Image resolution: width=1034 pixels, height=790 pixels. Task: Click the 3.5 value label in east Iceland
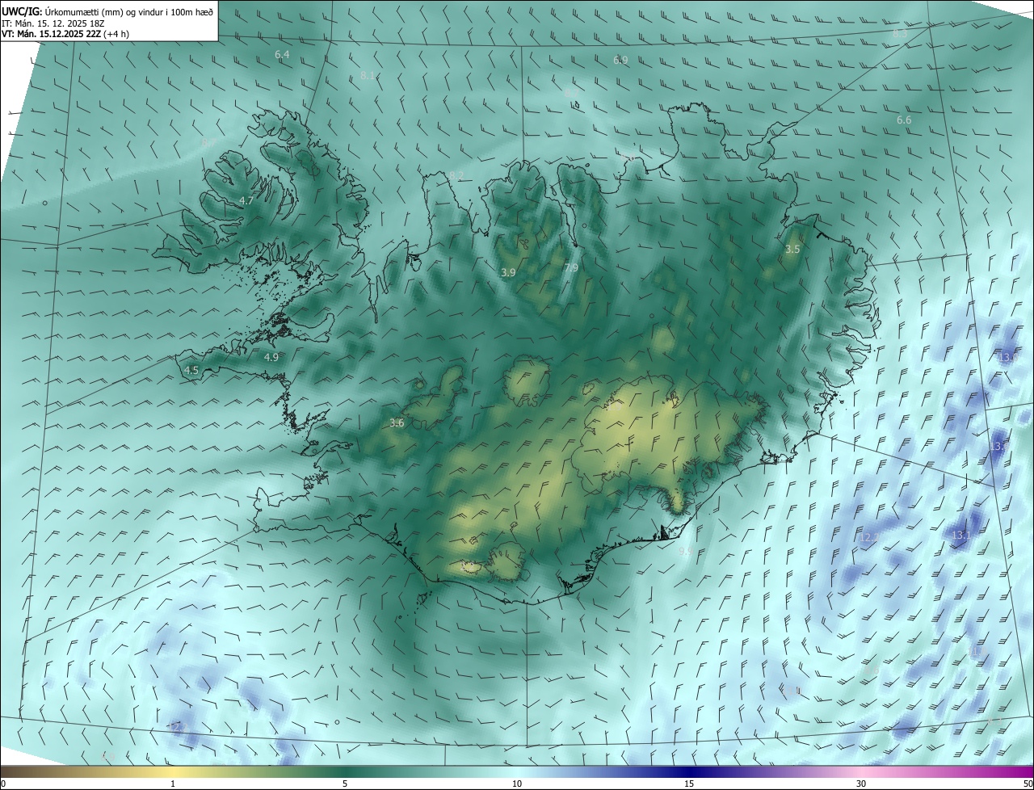coord(792,250)
